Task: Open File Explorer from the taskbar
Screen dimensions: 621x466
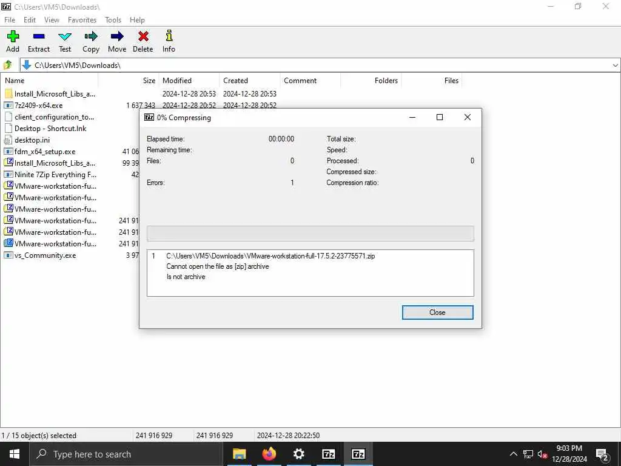Action: tap(239, 454)
